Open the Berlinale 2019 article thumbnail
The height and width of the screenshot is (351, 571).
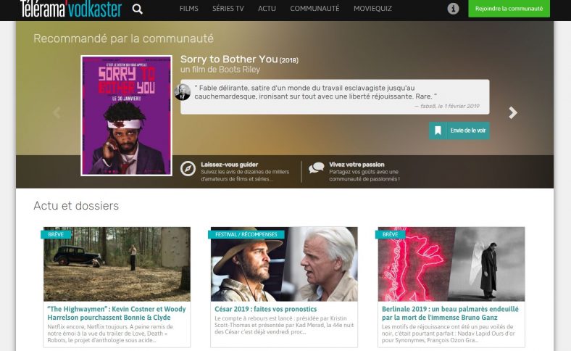[451, 264]
